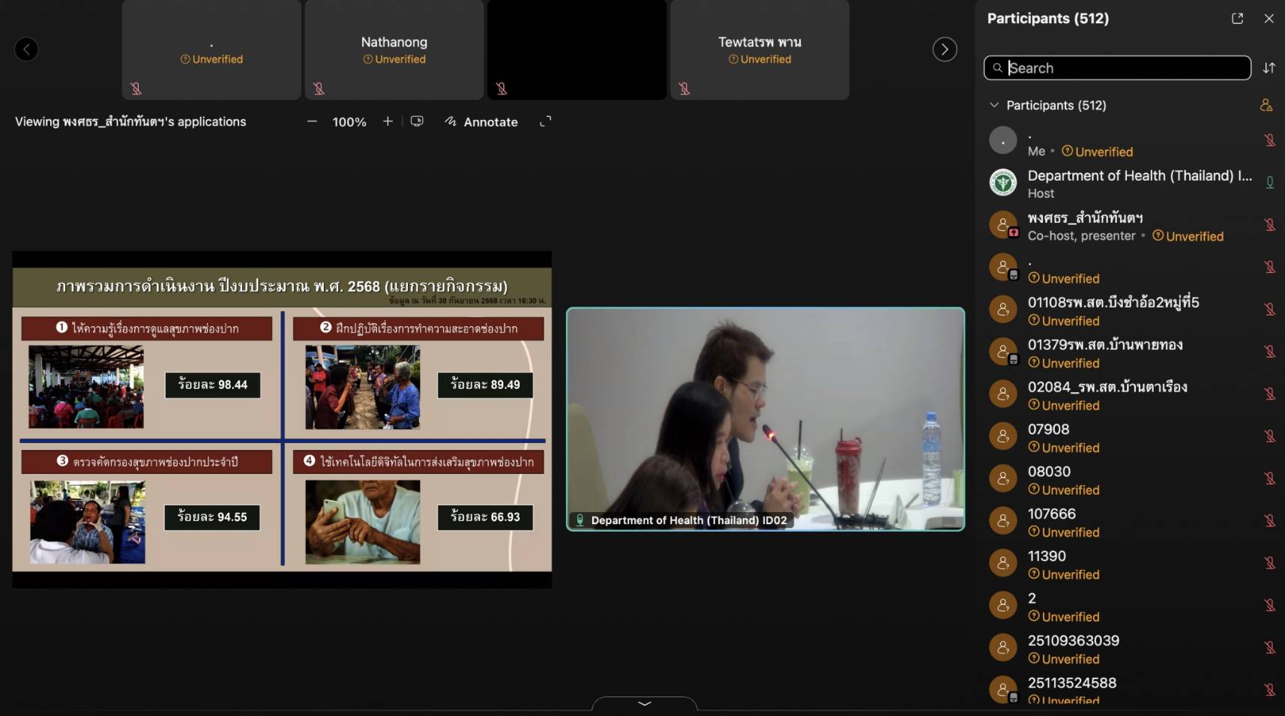
Task: Toggle mute for Department of Health host
Action: (x=1269, y=182)
